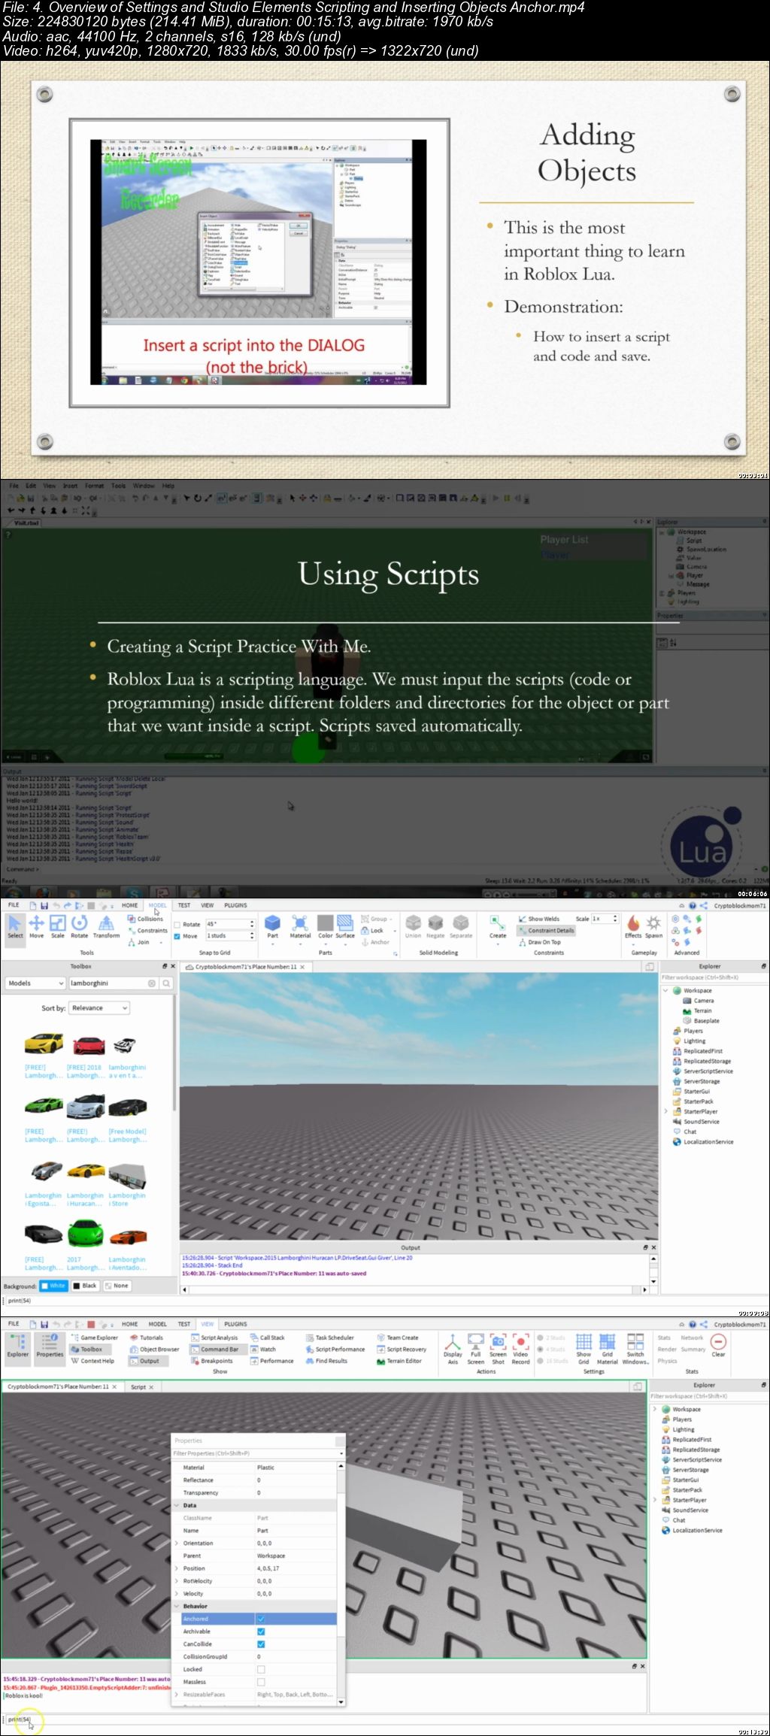Toggle Display Axis icon

click(x=453, y=1349)
